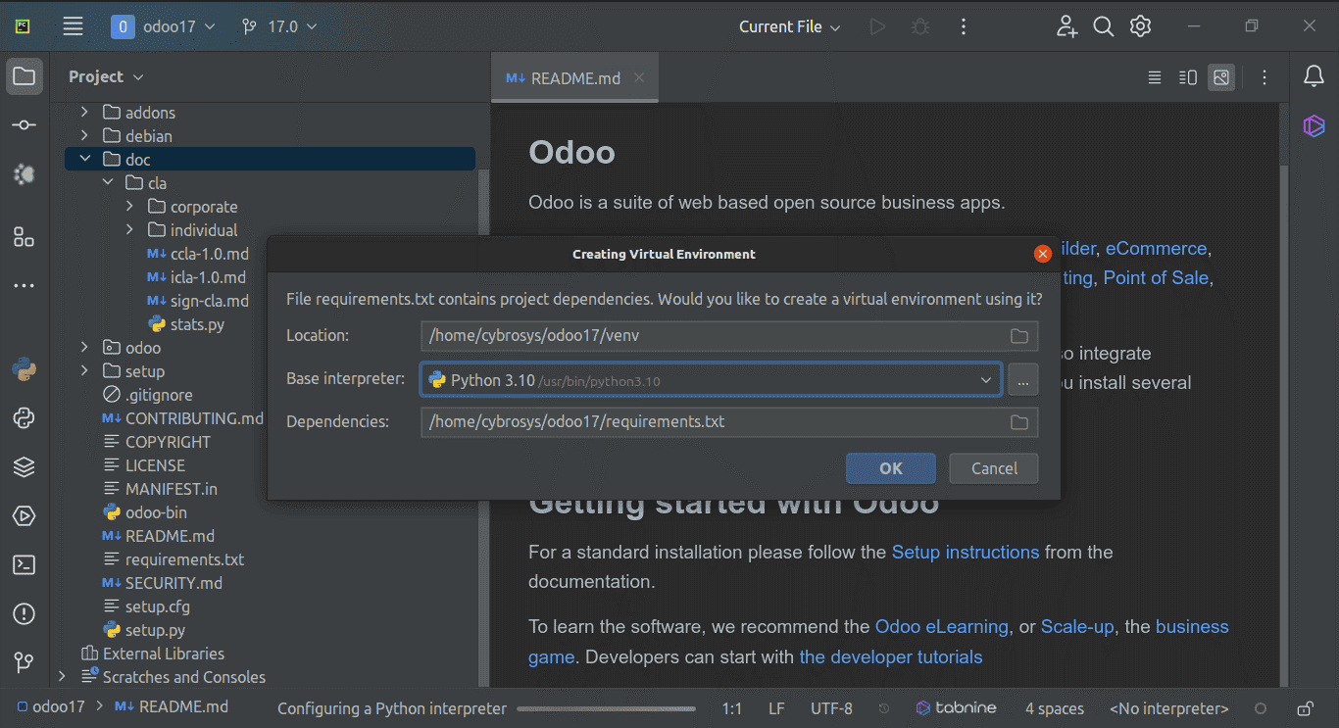
Task: Open the Run tool window
Action: click(x=25, y=516)
